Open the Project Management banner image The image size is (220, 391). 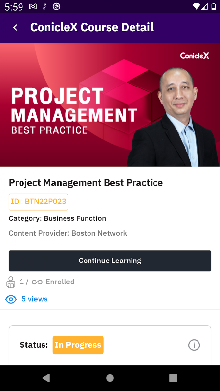click(110, 105)
